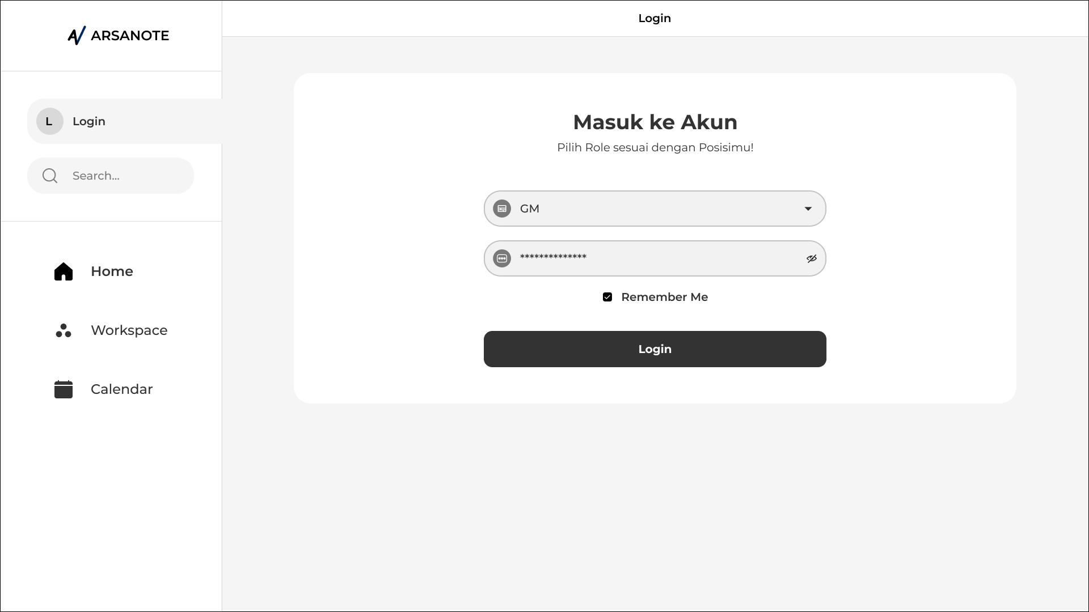Click the dark Login submit button
The width and height of the screenshot is (1089, 612).
(655, 349)
